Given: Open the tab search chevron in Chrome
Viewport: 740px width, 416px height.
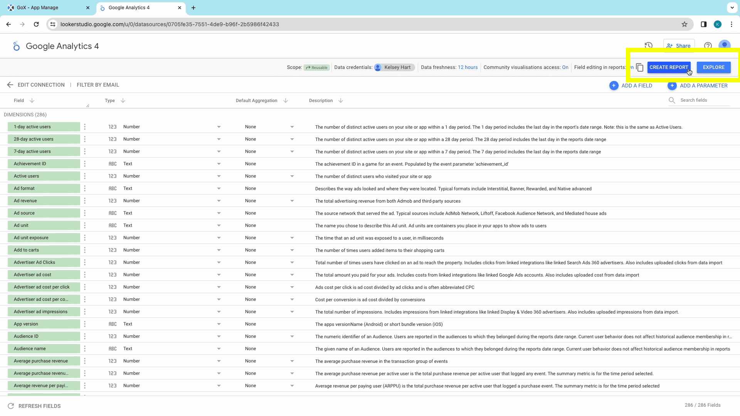Looking at the screenshot, I should (732, 7).
